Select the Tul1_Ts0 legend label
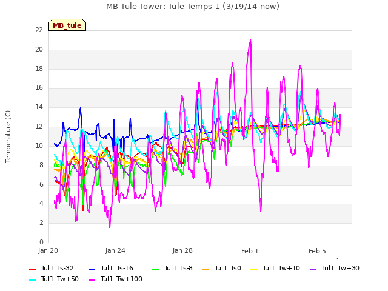 point(228,268)
